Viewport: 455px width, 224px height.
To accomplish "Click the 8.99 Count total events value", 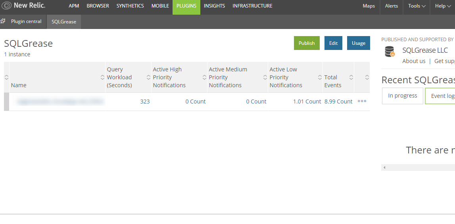I will click(338, 101).
